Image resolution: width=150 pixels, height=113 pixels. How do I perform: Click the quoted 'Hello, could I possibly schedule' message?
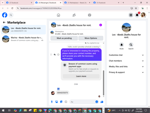click(84, 47)
